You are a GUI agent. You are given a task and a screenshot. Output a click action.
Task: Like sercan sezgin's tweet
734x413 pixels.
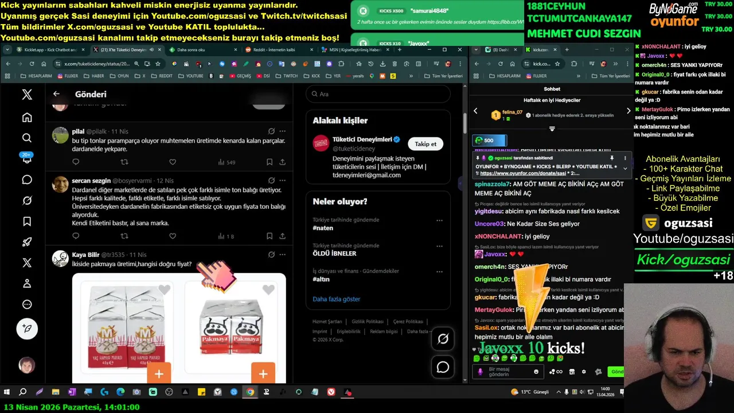pyautogui.click(x=173, y=236)
